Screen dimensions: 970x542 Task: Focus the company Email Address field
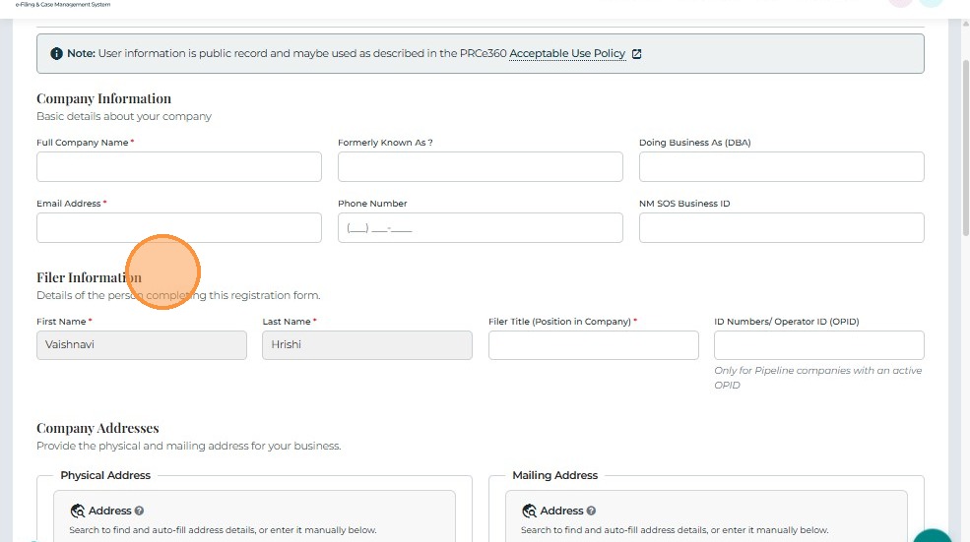tap(179, 227)
